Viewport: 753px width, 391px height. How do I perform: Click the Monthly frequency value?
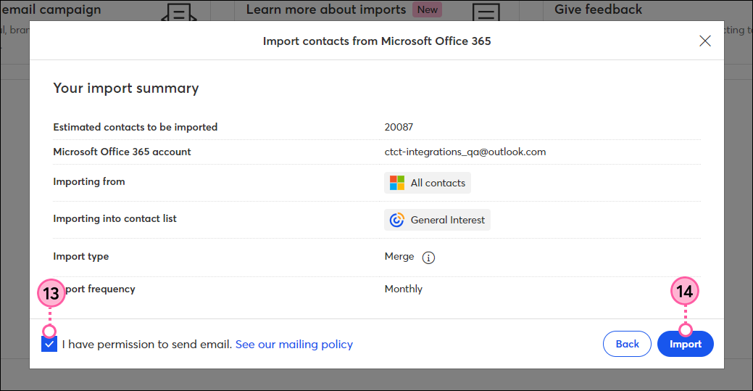[x=404, y=289]
